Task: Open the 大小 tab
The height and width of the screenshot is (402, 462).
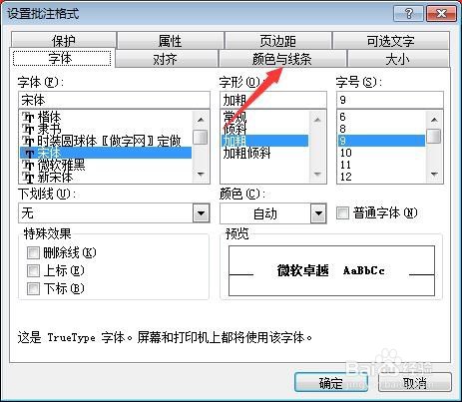Action: coord(398,59)
